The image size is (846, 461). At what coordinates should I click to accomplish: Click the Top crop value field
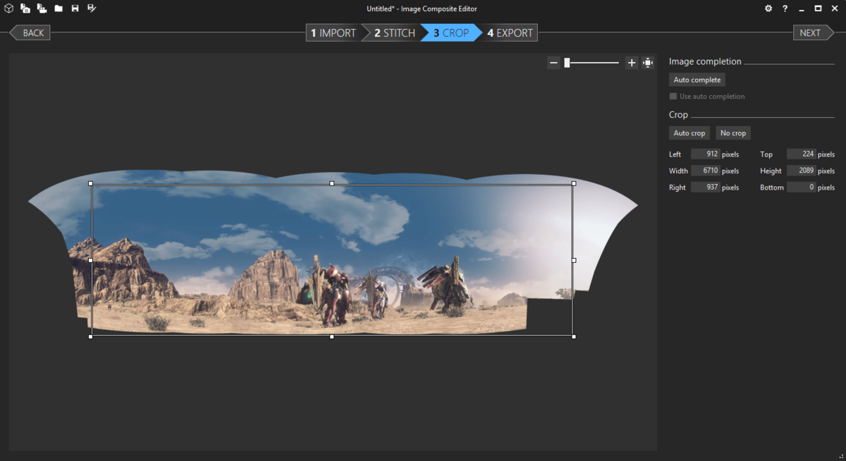pos(801,154)
